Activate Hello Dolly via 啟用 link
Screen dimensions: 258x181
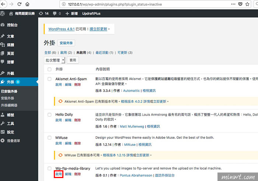[x=59, y=120]
